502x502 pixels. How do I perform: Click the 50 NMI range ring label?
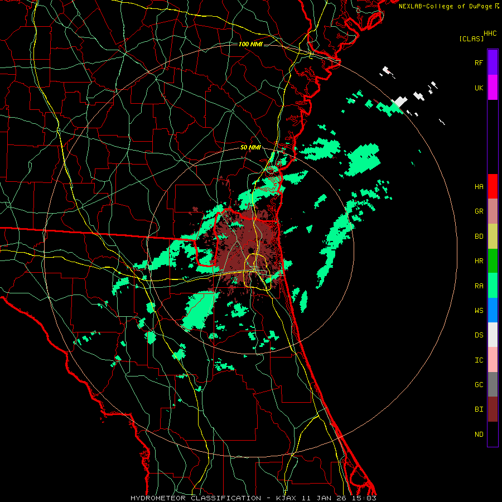coord(250,148)
